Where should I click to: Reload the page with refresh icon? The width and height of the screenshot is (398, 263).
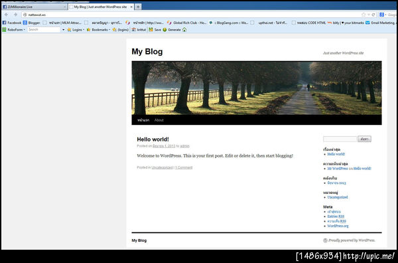click(373, 15)
